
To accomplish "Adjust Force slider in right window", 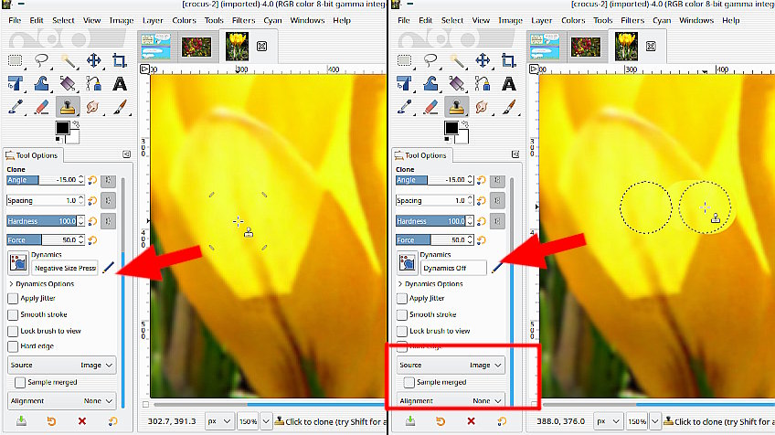I will click(x=431, y=240).
